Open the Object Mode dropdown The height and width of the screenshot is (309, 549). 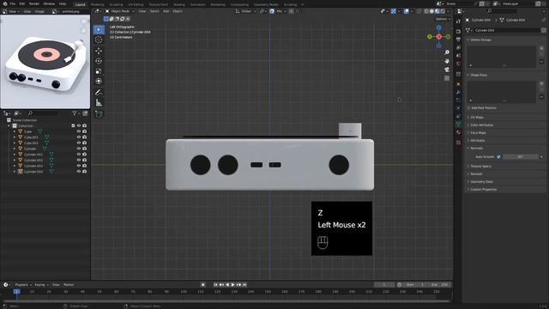[120, 11]
